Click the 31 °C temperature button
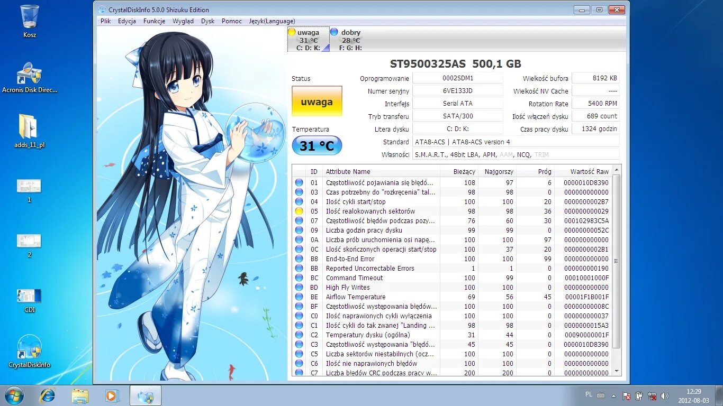Viewport: 723px width, 406px height. pyautogui.click(x=317, y=145)
